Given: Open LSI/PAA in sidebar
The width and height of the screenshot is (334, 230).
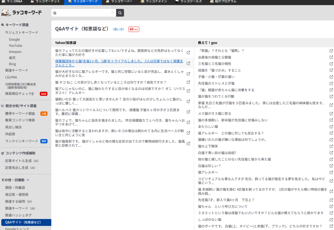Looking at the screenshot, I should (x=11, y=77).
